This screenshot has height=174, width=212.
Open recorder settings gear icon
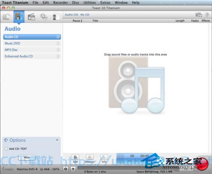[66, 169]
